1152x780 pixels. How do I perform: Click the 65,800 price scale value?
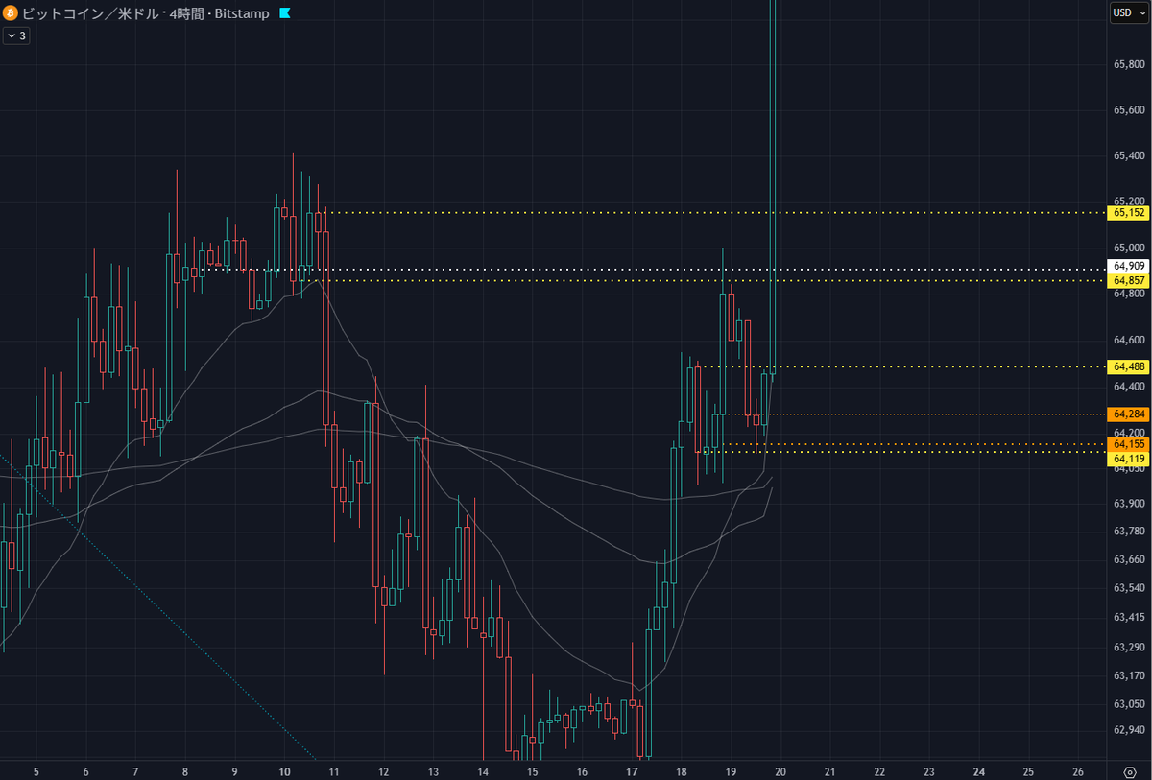coord(1130,64)
